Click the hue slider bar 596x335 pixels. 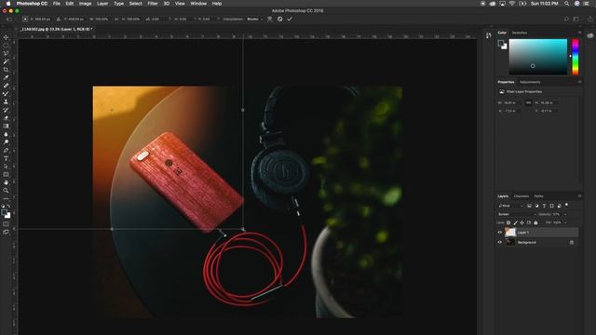pyautogui.click(x=576, y=57)
